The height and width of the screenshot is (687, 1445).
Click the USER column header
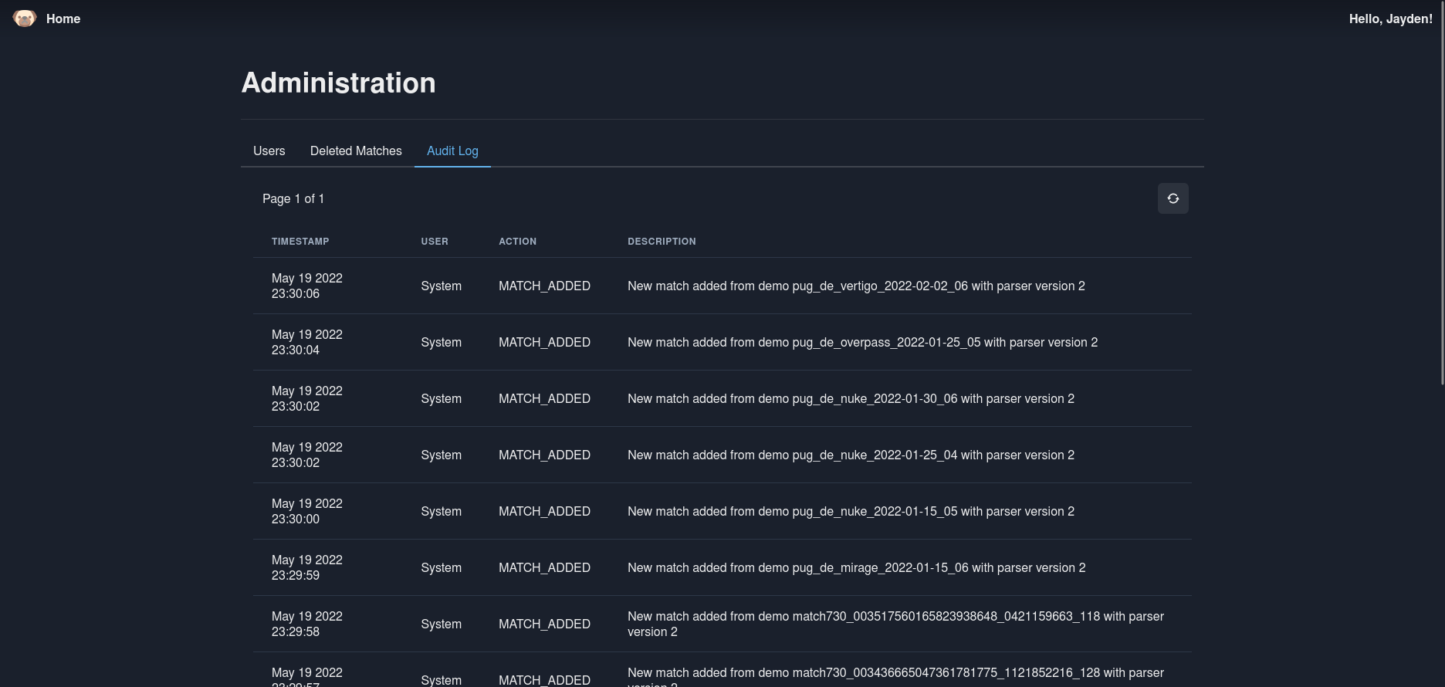[x=435, y=242]
